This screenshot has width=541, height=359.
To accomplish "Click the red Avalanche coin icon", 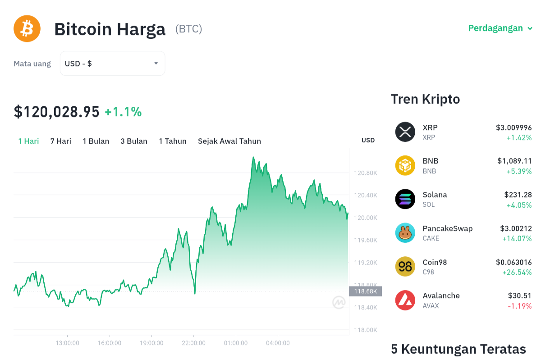I will [x=405, y=300].
